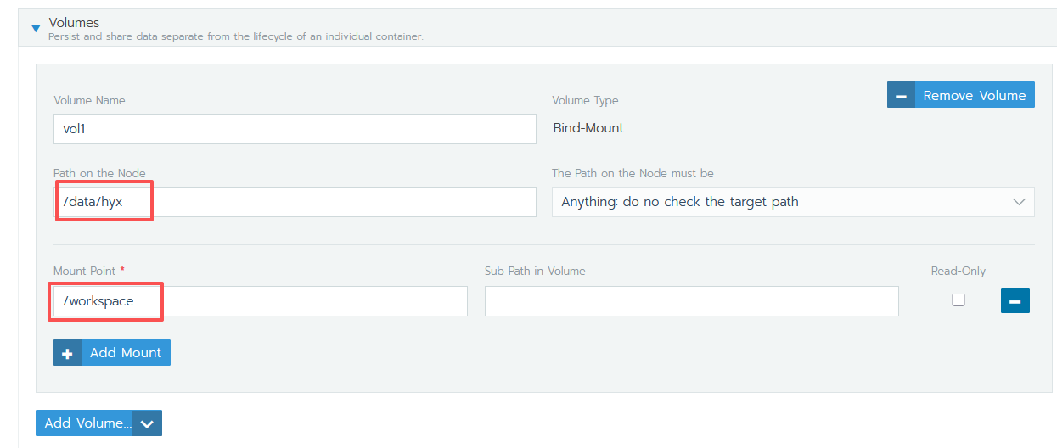
Task: Enable the Read-Only checkbox
Action: [x=959, y=300]
